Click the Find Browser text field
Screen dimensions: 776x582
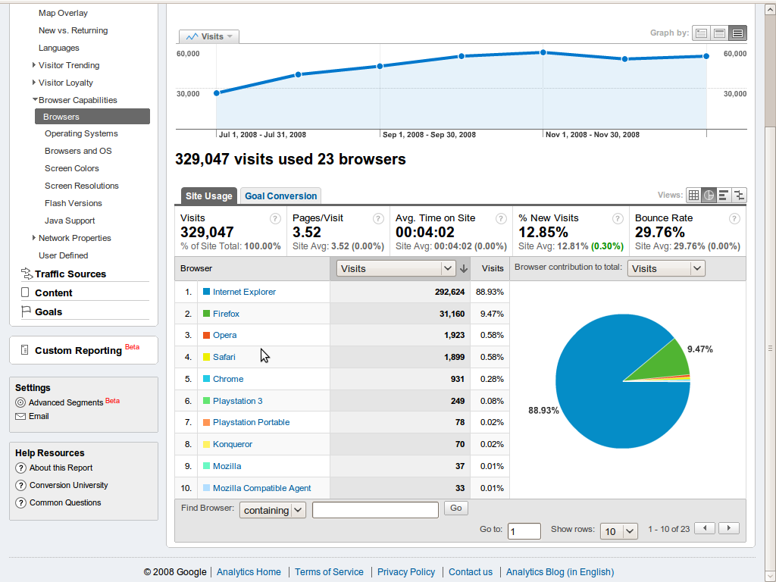(375, 510)
